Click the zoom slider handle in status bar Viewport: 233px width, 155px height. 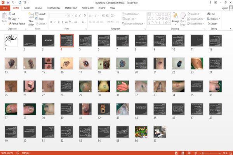point(203,153)
